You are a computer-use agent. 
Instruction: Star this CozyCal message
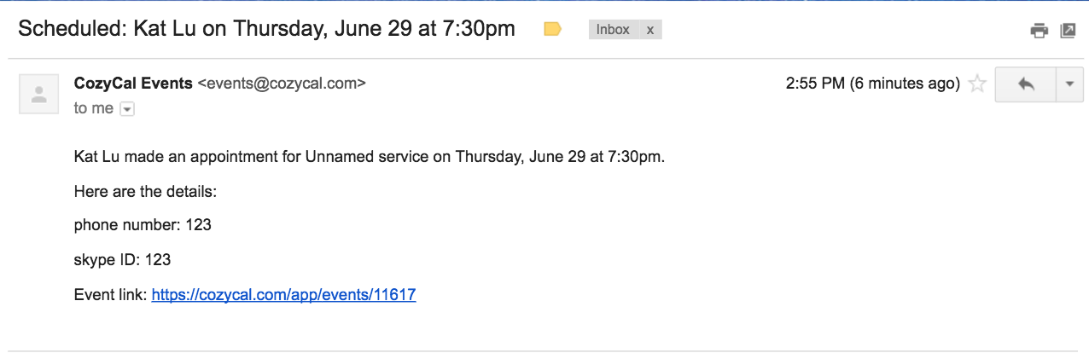click(978, 84)
